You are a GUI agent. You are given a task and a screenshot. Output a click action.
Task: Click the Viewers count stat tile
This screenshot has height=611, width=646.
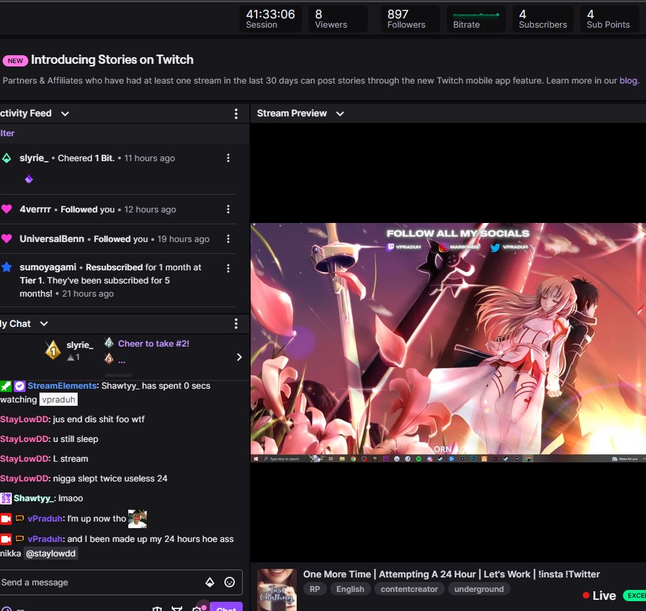coord(337,19)
